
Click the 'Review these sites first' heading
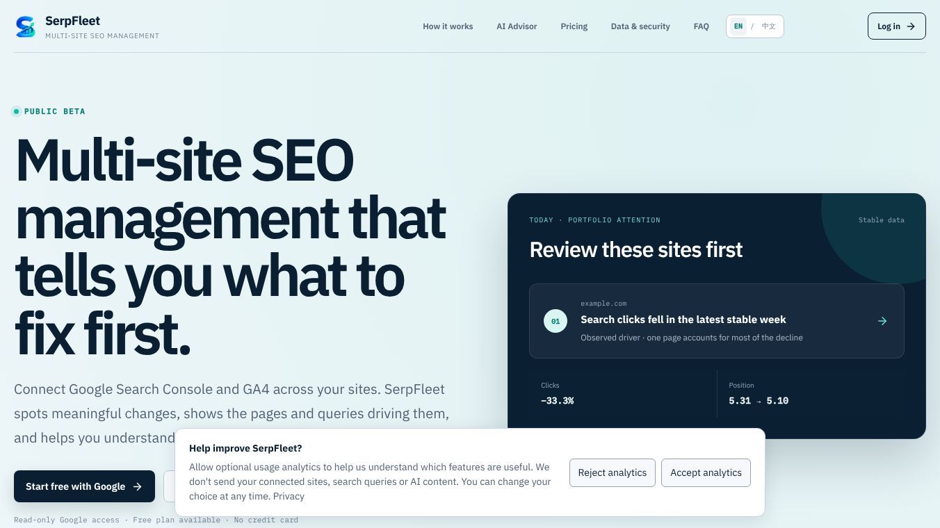click(x=636, y=249)
